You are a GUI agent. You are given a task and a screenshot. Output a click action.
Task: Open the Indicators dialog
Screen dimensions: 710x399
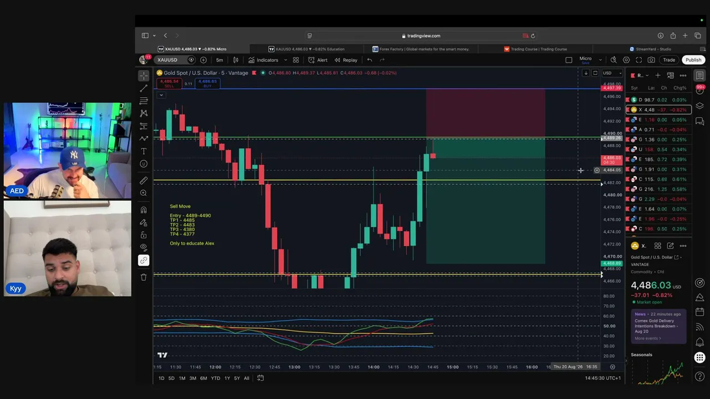click(x=263, y=60)
